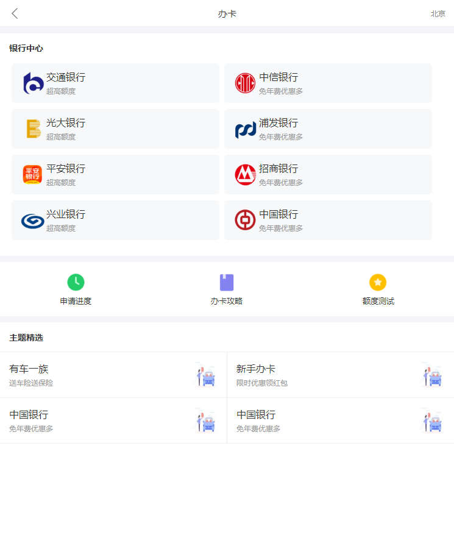
Task: Tap the 超高额度 subtitle under 光大银行
Action: [x=61, y=137]
